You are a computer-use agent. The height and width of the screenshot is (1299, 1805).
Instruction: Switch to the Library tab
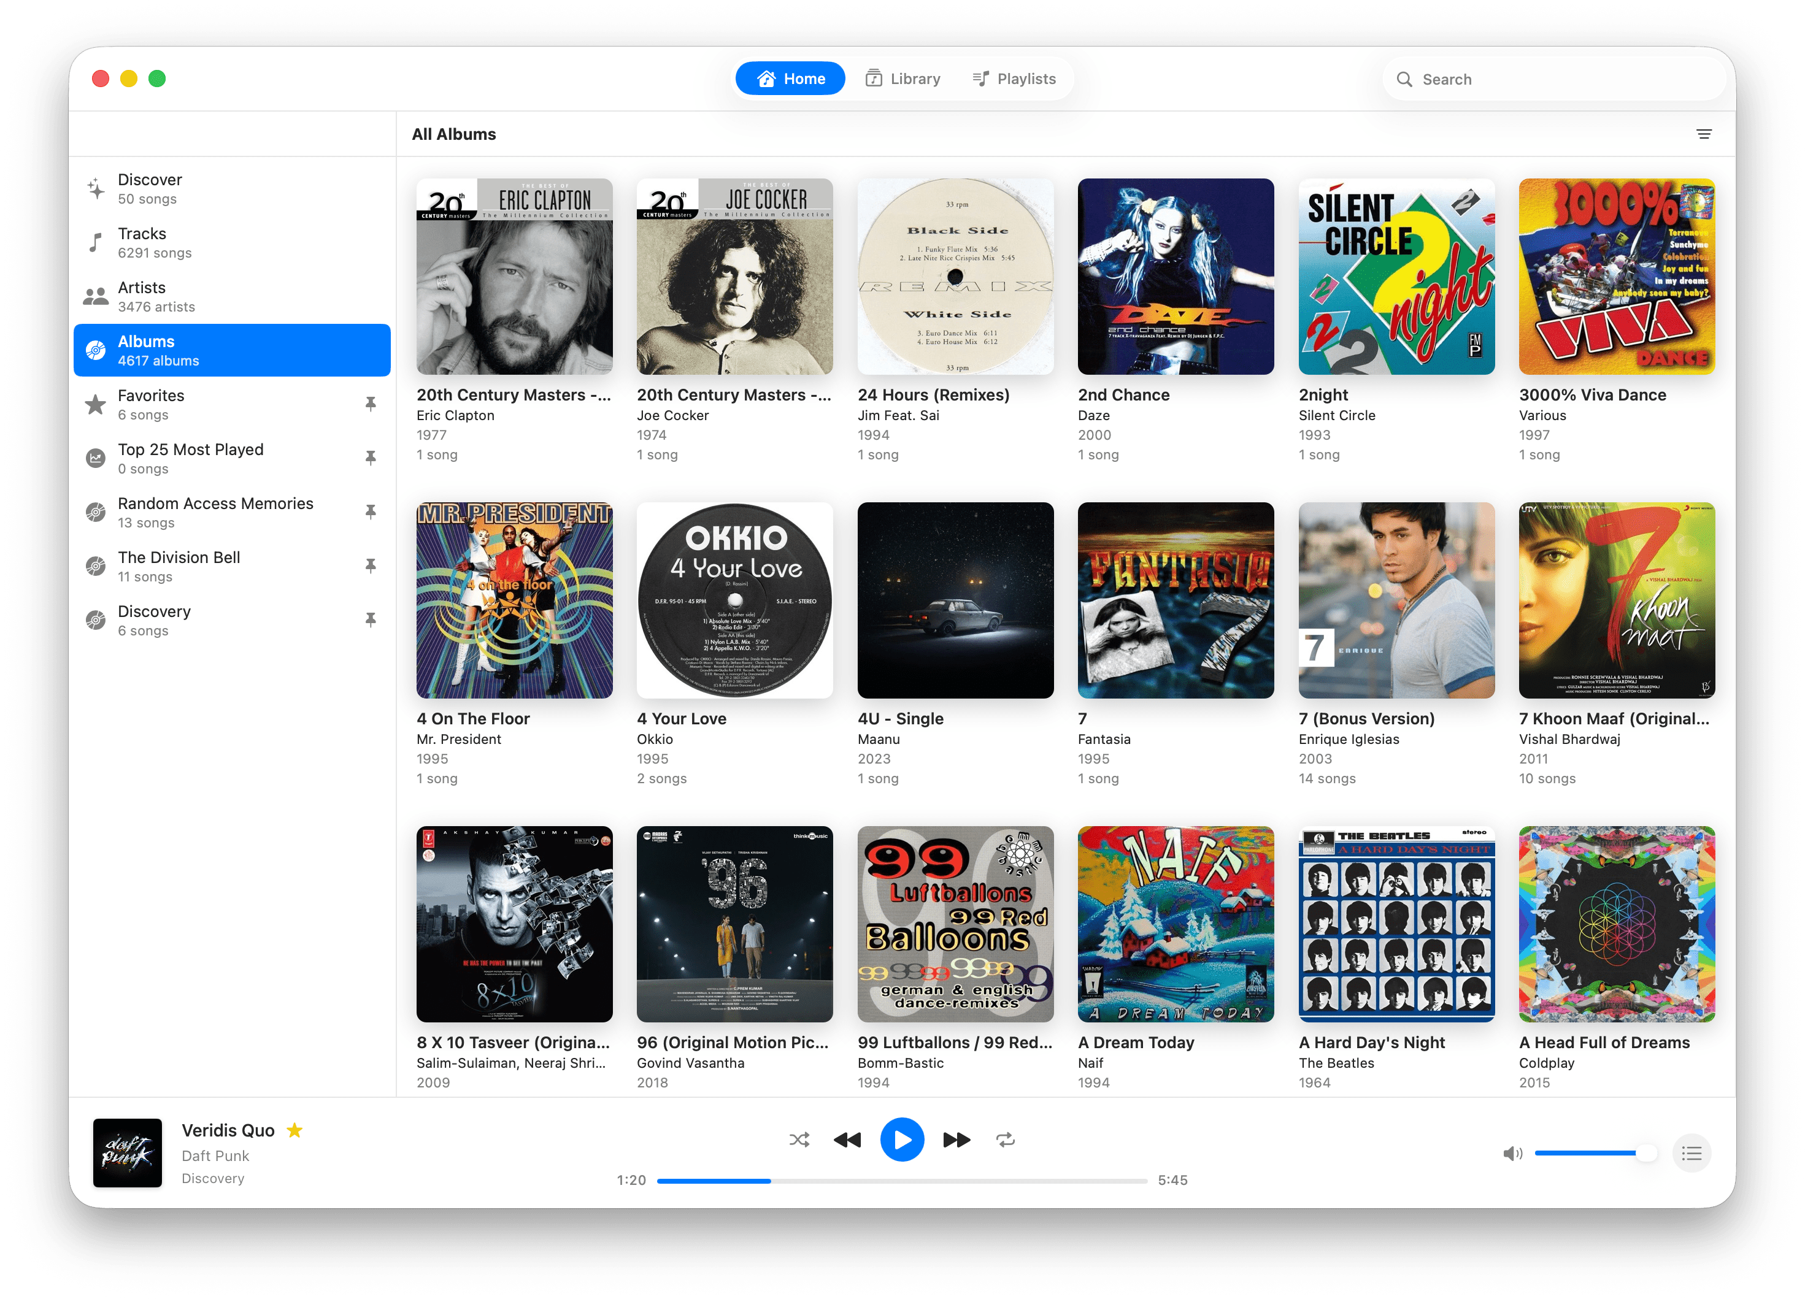coord(902,79)
